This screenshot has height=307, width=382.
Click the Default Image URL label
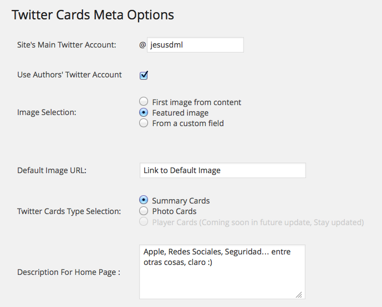[52, 170]
